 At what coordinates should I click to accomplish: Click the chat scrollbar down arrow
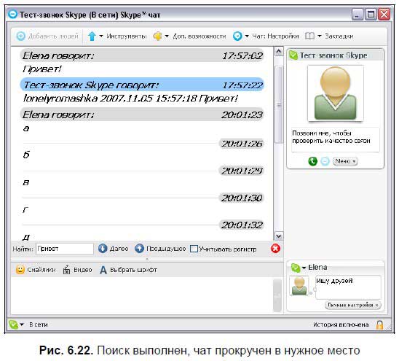tap(279, 236)
